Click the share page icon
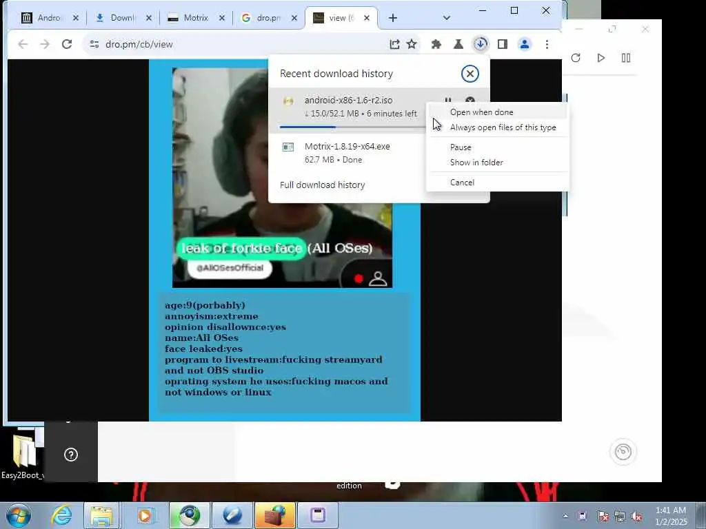The image size is (706, 529). click(x=394, y=44)
